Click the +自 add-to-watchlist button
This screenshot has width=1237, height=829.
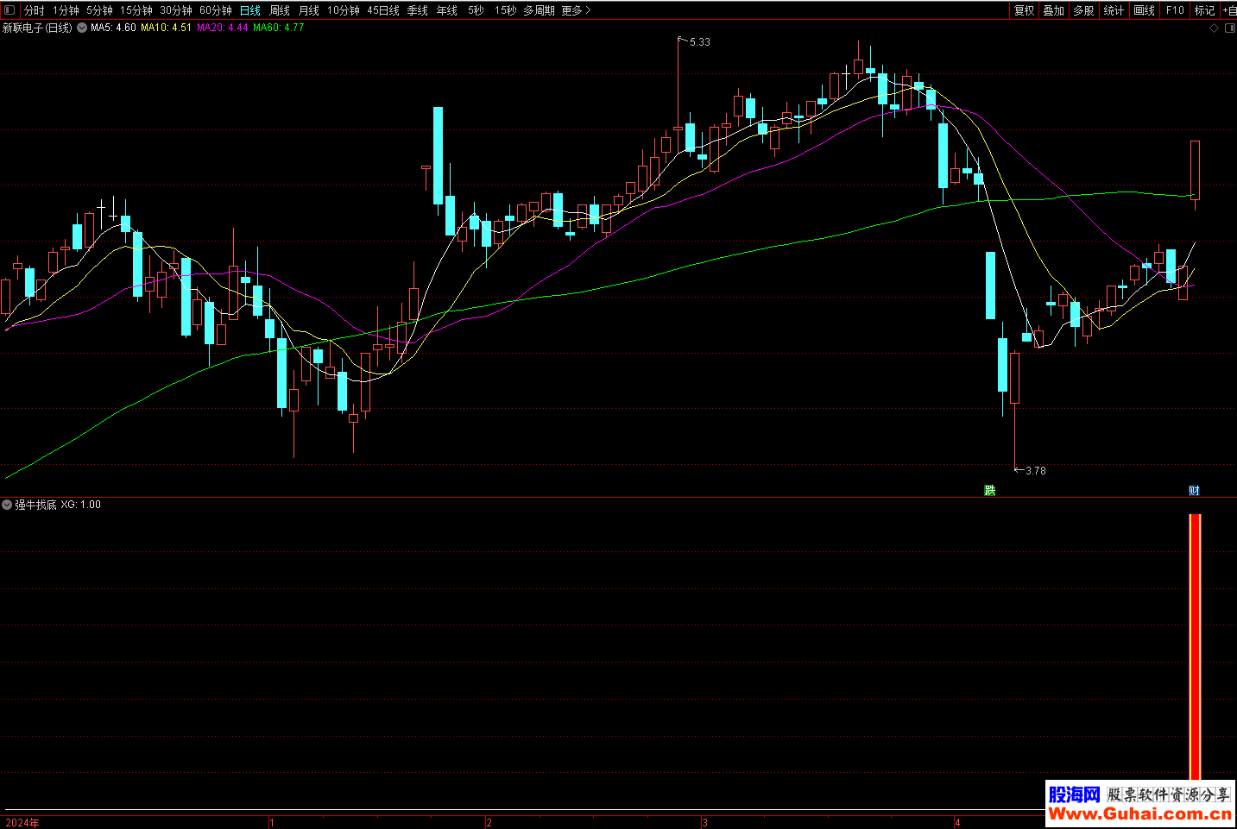click(x=1229, y=10)
